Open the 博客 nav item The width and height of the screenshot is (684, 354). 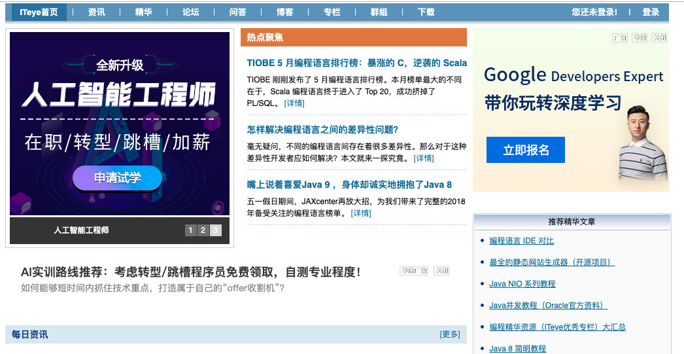pyautogui.click(x=285, y=12)
